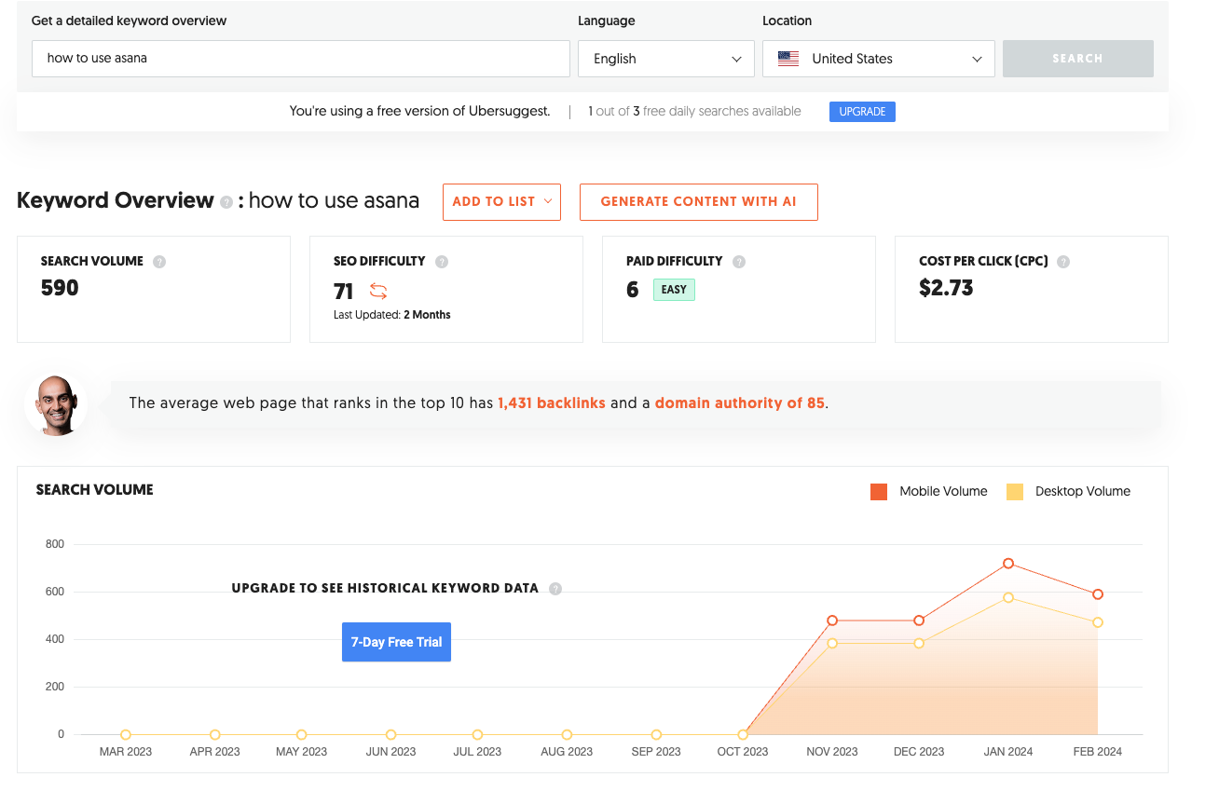This screenshot has width=1219, height=791.
Task: Click the Paid Difficulty help icon
Action: 739,262
